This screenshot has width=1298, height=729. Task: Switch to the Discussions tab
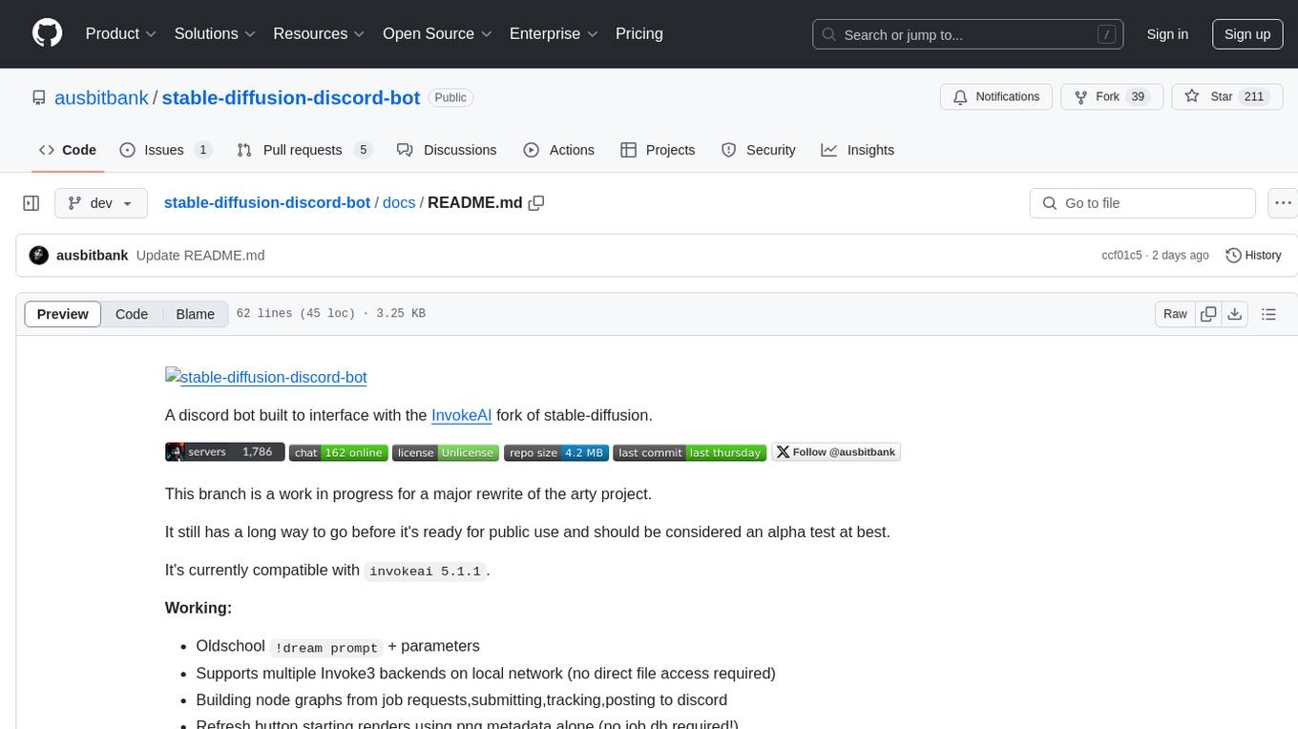447,150
